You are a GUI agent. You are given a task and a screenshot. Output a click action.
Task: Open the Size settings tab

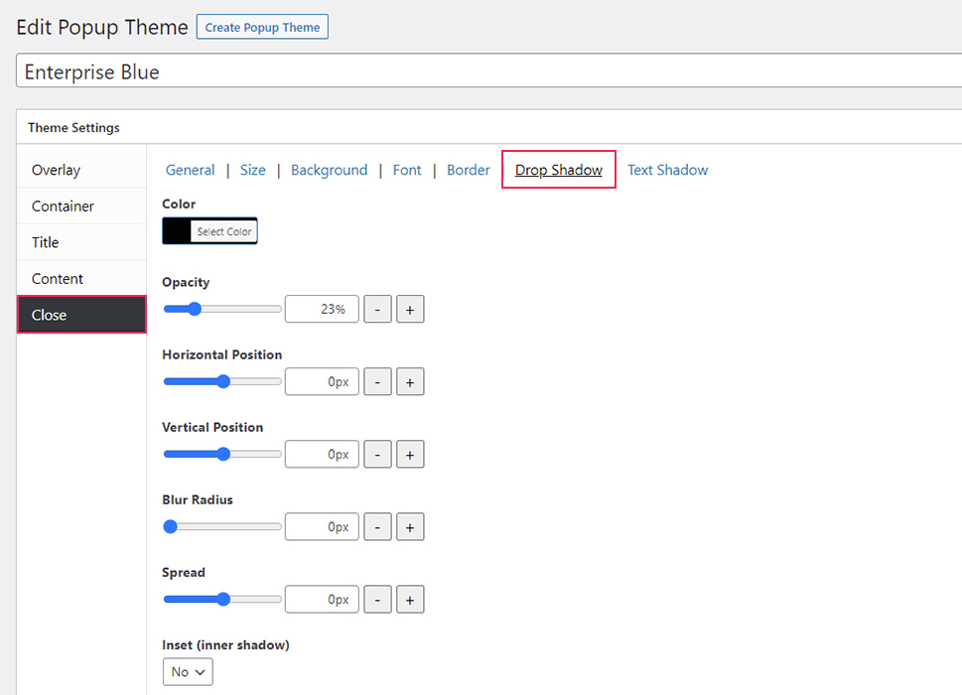(252, 170)
